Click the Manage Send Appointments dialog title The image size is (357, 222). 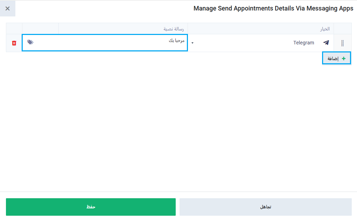(x=273, y=8)
